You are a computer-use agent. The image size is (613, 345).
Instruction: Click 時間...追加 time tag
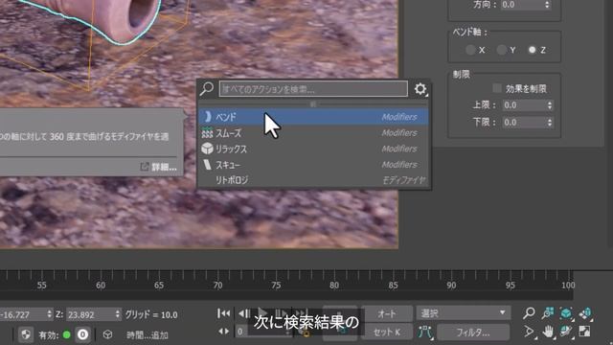point(148,335)
